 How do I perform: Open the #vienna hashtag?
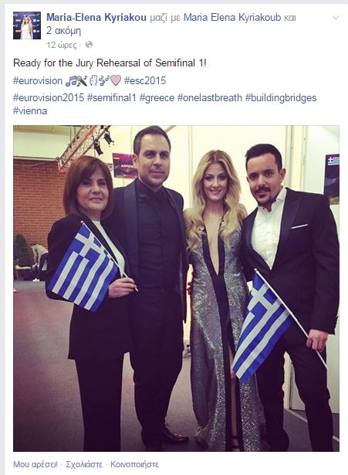[x=30, y=111]
